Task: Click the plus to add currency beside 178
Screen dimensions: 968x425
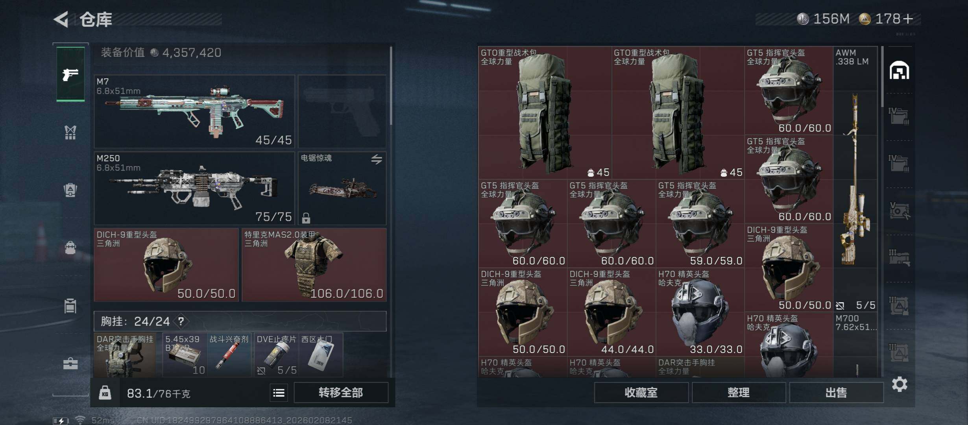Action: click(x=908, y=19)
